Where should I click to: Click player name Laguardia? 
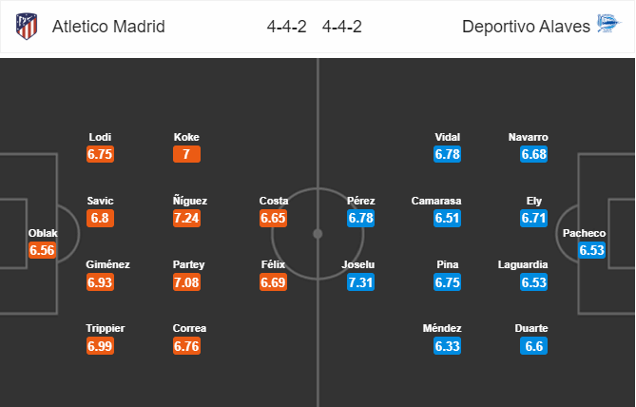click(534, 265)
